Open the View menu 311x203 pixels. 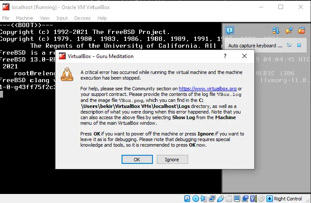(x=45, y=18)
